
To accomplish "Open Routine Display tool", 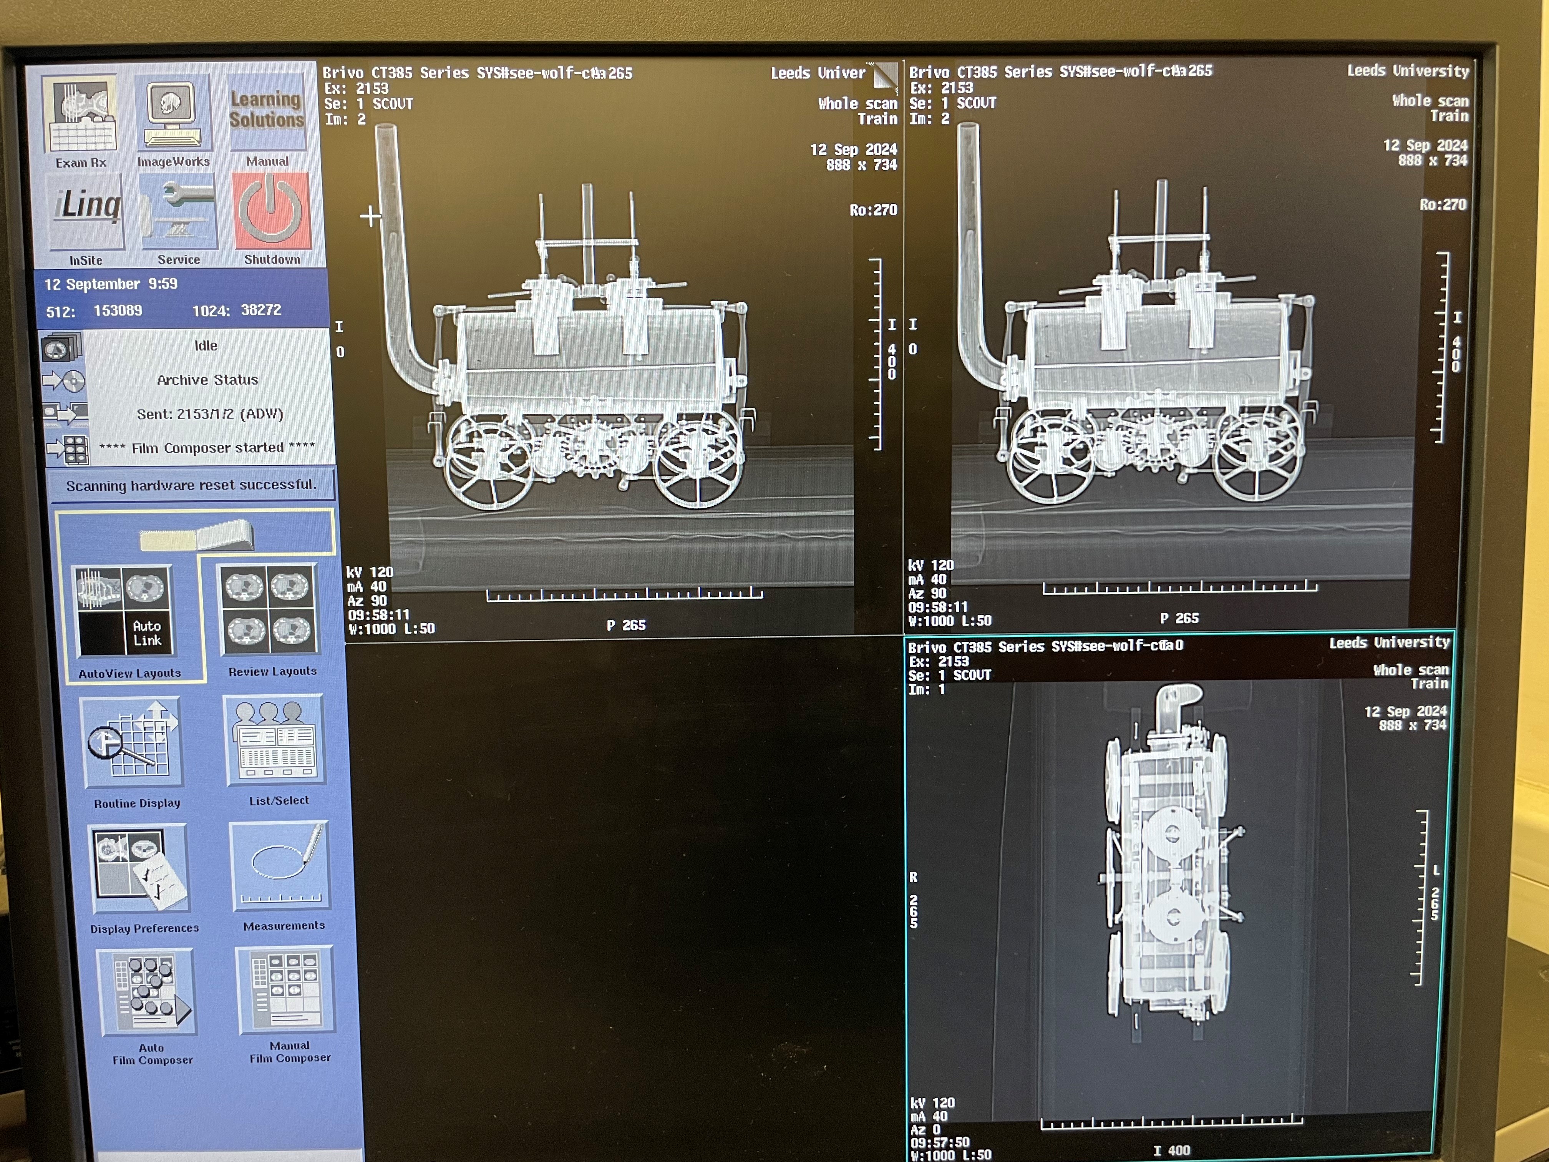I will (133, 741).
